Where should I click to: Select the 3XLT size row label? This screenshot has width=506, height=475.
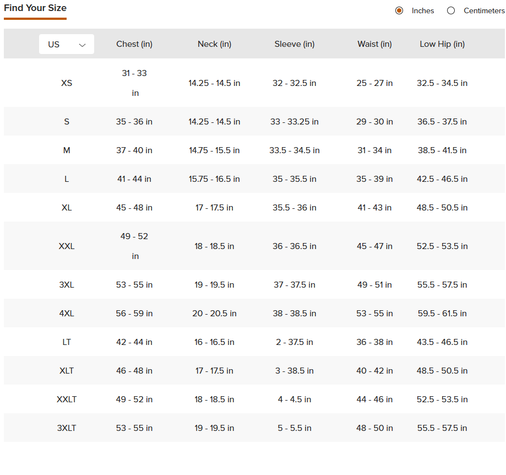67,428
